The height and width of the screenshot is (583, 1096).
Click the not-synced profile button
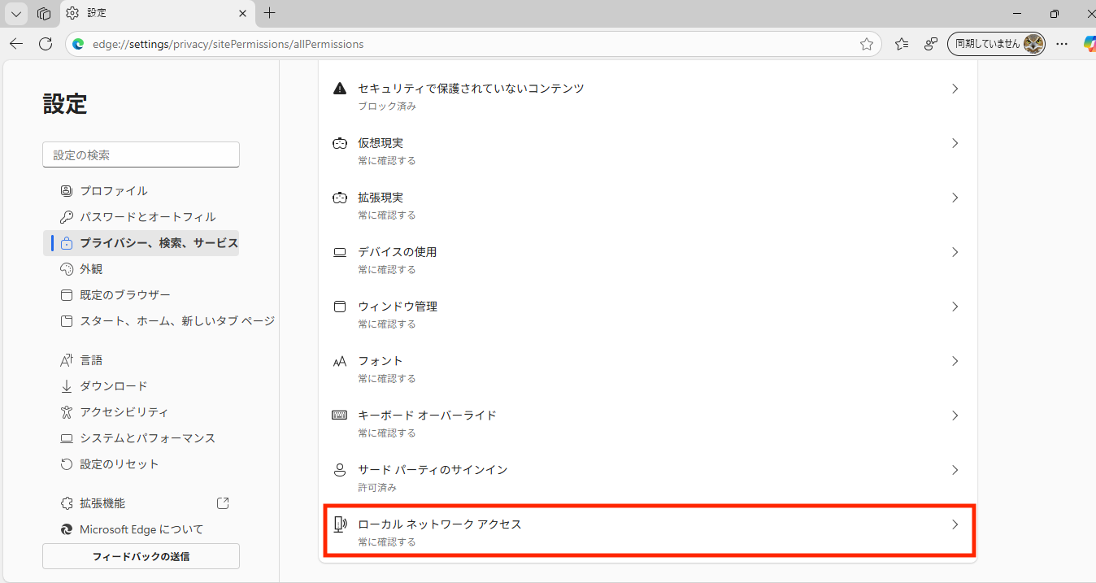click(x=996, y=44)
